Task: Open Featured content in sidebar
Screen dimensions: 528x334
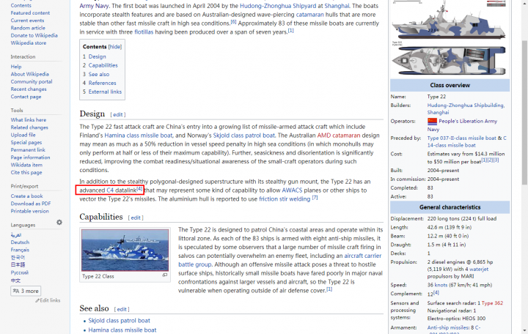Action: point(30,12)
